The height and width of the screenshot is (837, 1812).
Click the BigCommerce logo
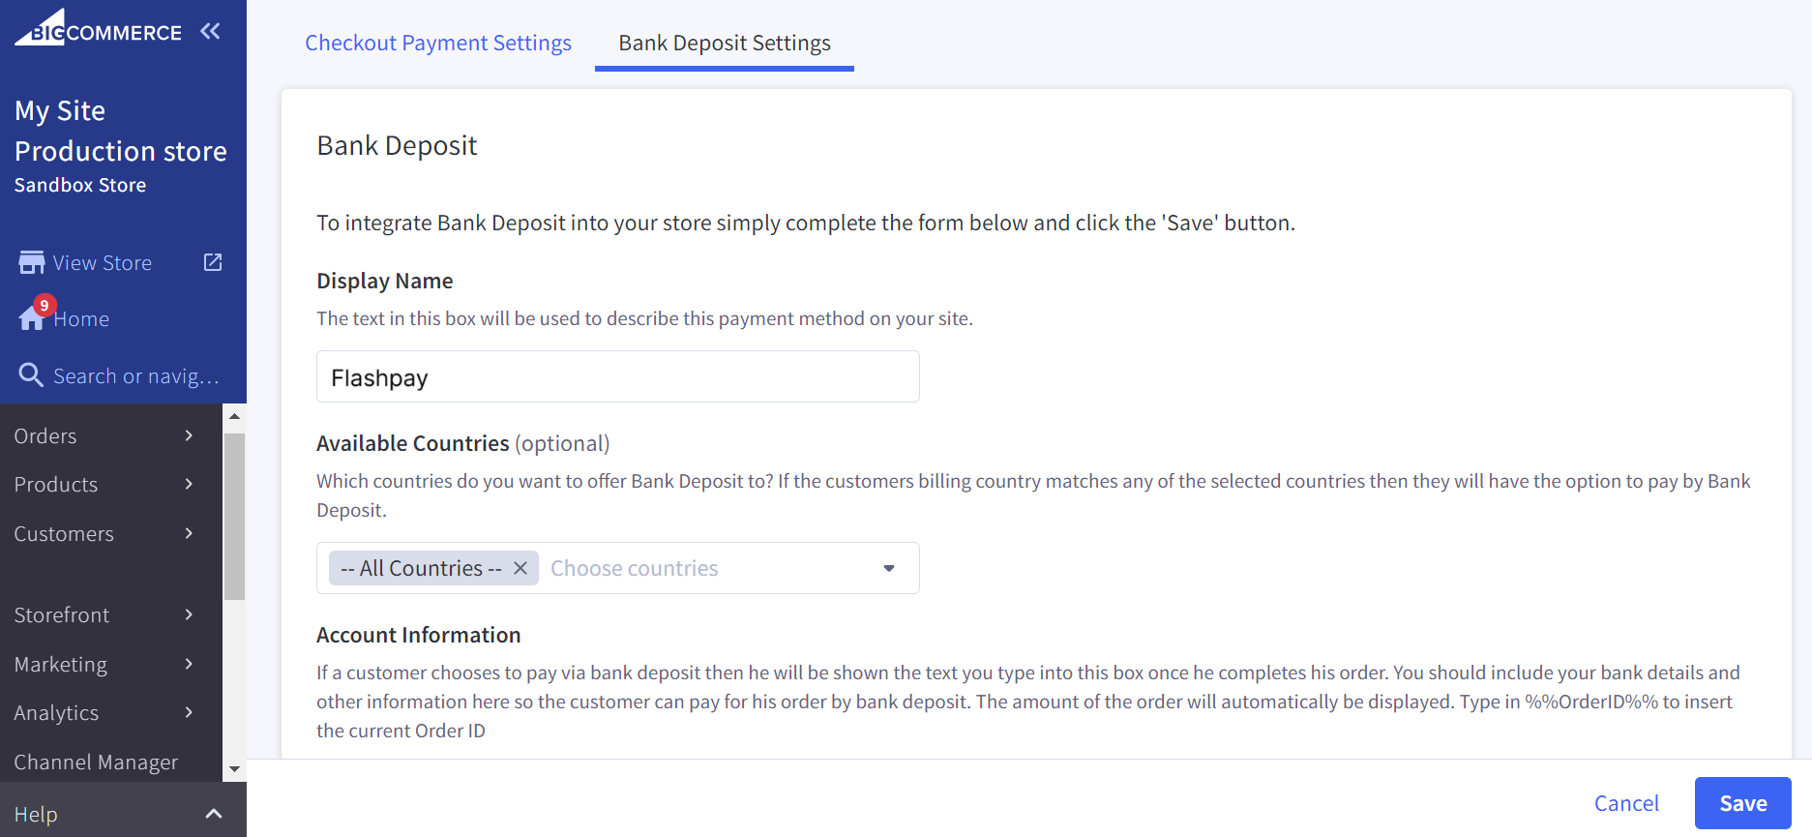coord(98,29)
